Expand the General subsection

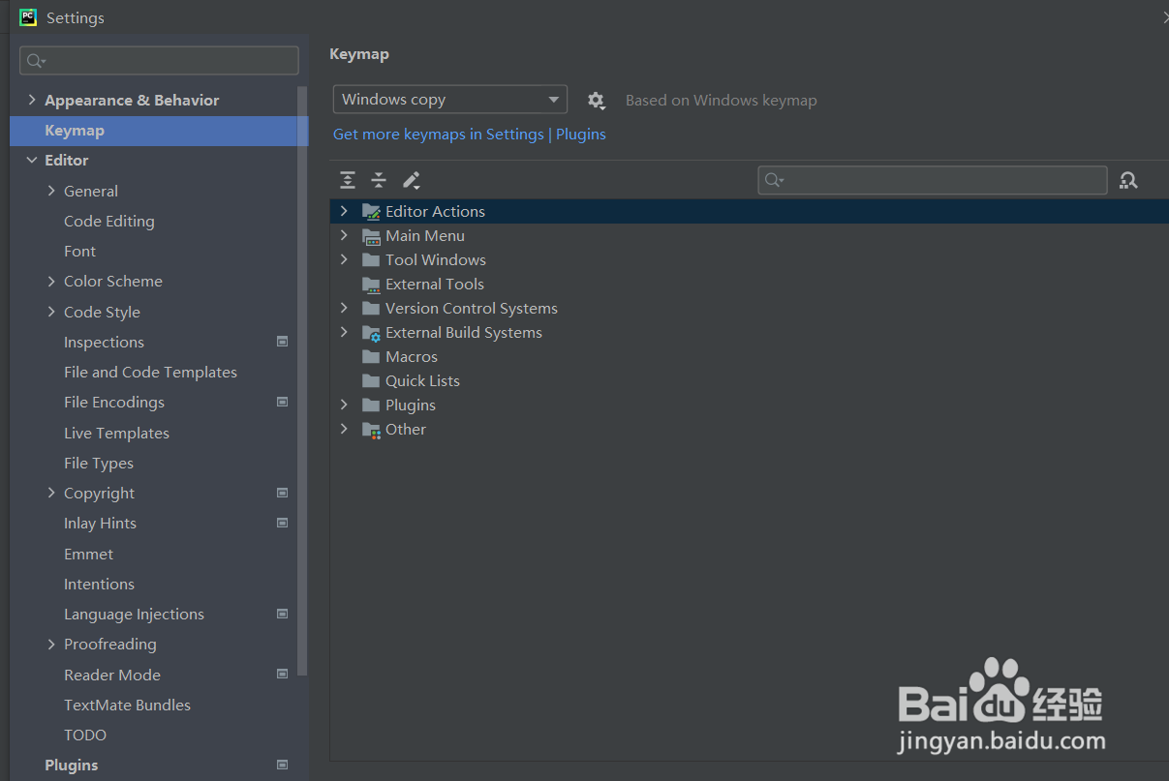(51, 191)
